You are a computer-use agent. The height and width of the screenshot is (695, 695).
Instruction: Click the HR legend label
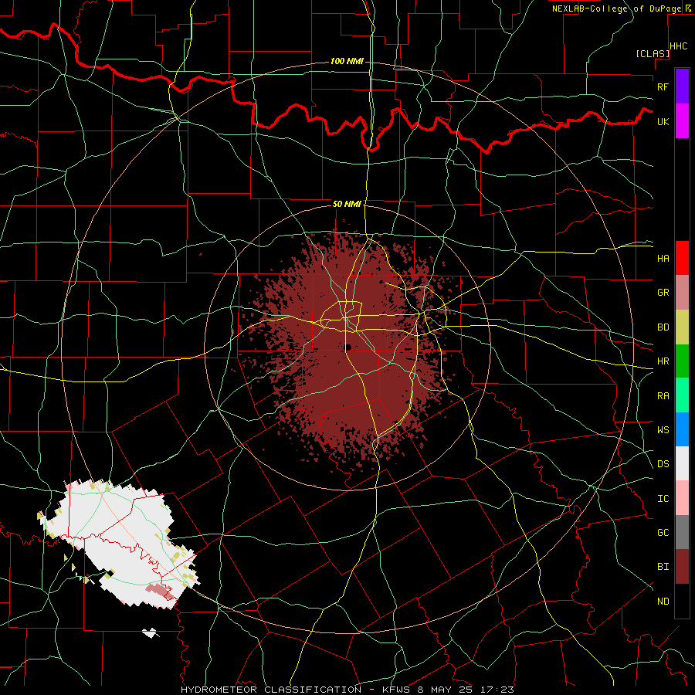(663, 361)
